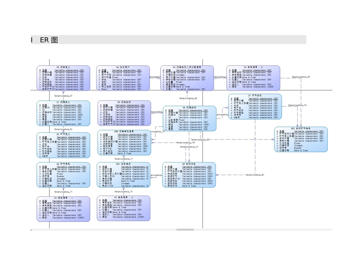
Task: Select entity 03 角色信息 : 3
Action: pyautogui.click(x=123, y=208)
